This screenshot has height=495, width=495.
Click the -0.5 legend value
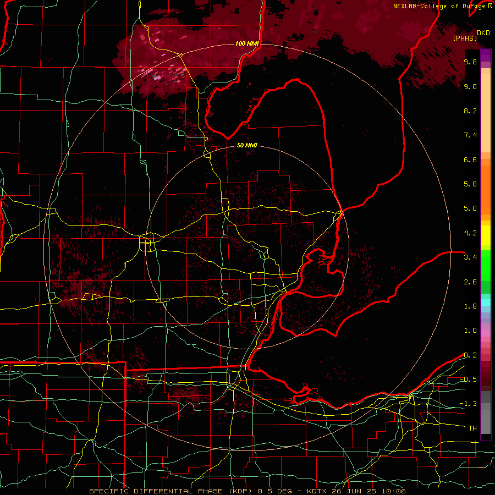coord(468,380)
